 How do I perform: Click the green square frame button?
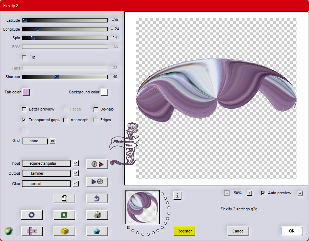64,215
